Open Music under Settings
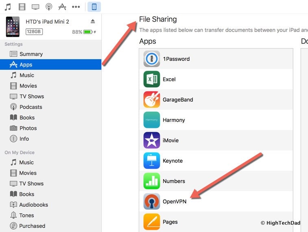 pyautogui.click(x=51, y=75)
